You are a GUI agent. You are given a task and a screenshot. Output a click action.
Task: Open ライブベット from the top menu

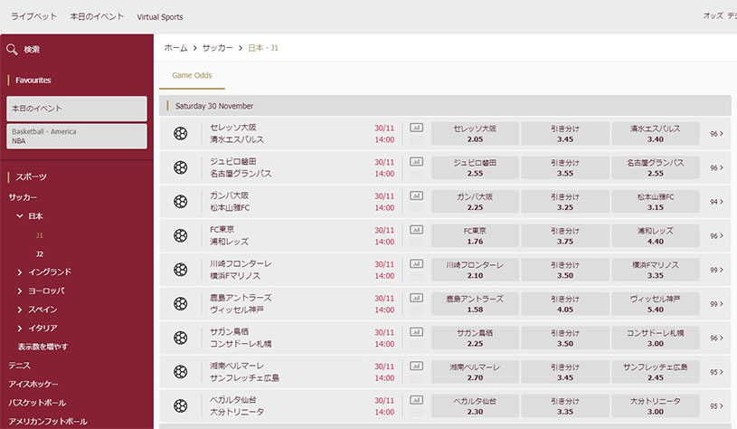click(33, 16)
